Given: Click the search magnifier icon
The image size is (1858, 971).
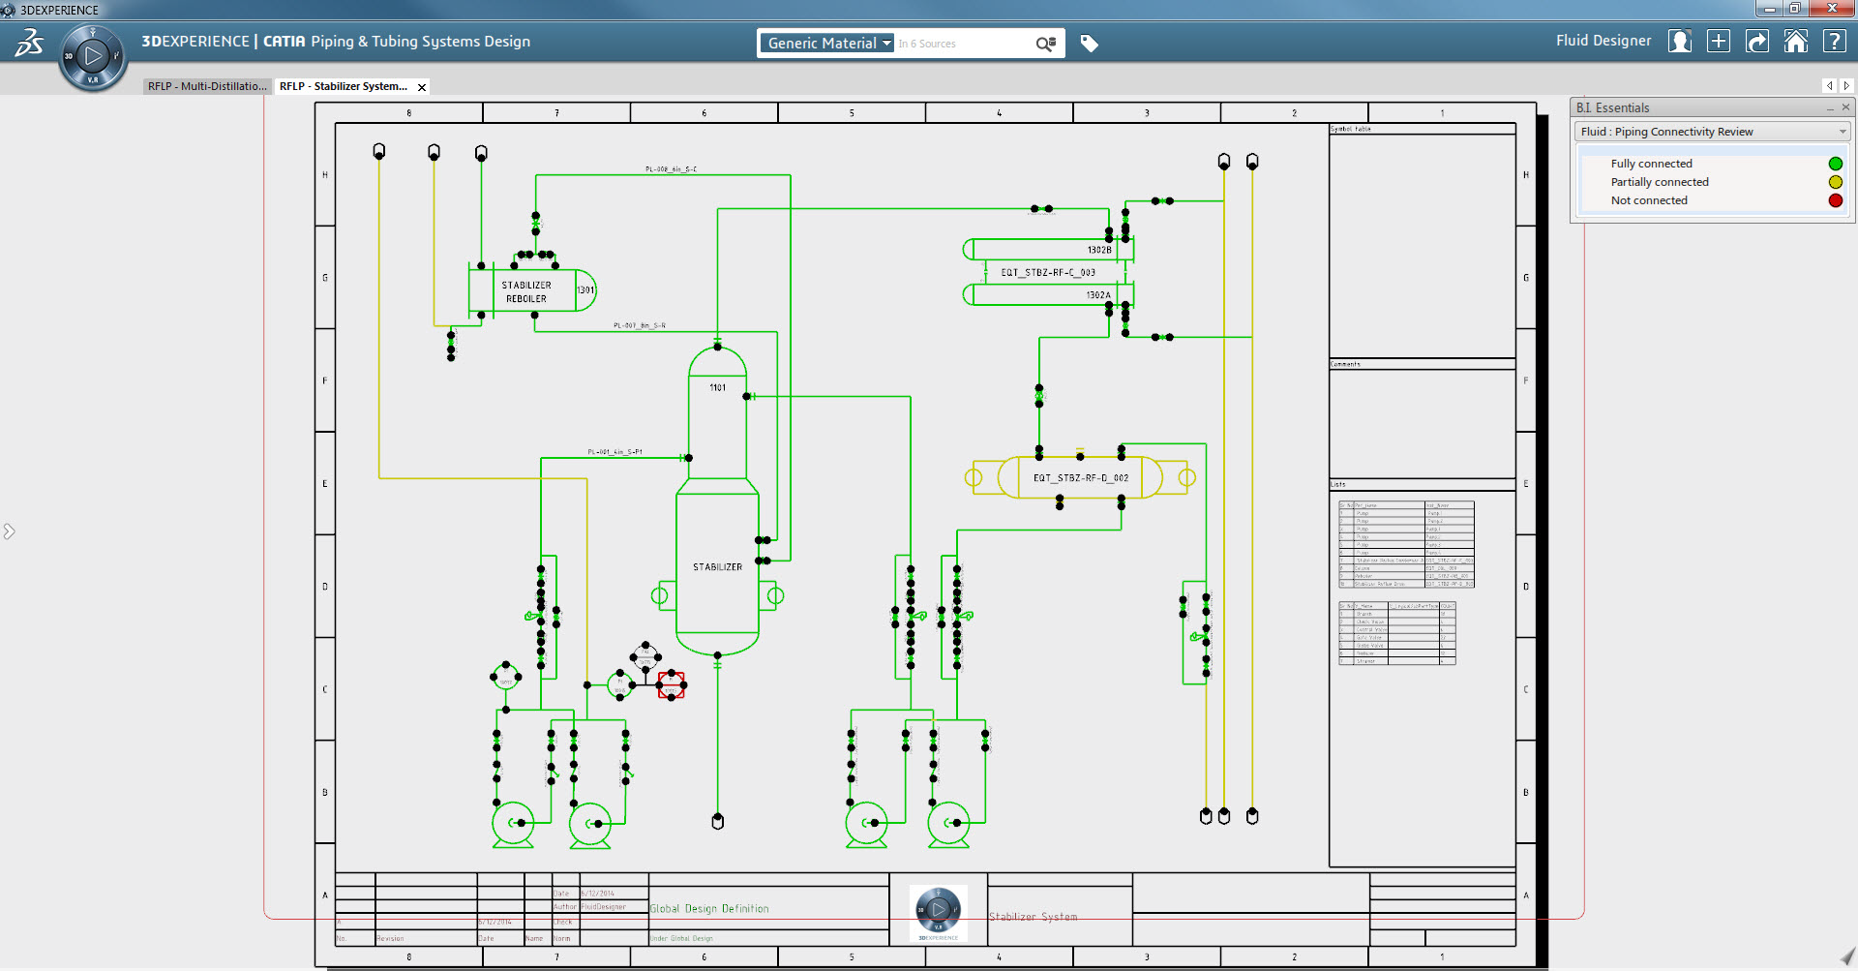Looking at the screenshot, I should coord(1045,44).
